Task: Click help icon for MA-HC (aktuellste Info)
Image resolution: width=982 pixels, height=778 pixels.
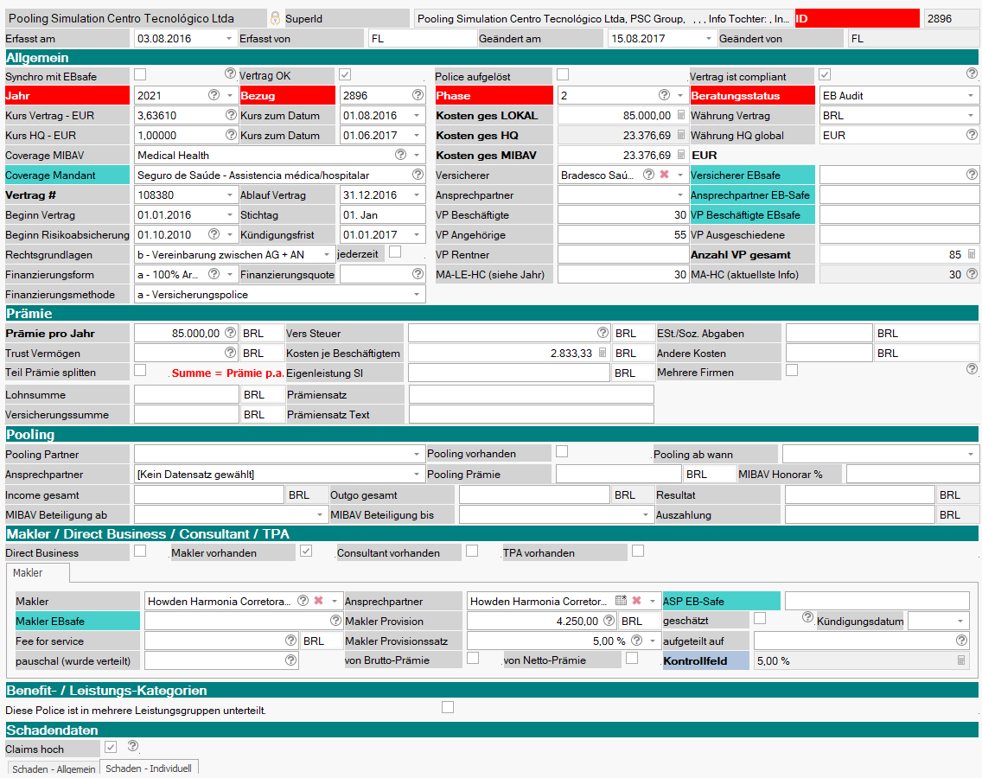Action: pos(972,274)
